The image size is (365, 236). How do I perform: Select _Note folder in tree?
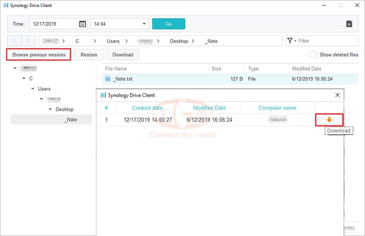(x=52, y=119)
